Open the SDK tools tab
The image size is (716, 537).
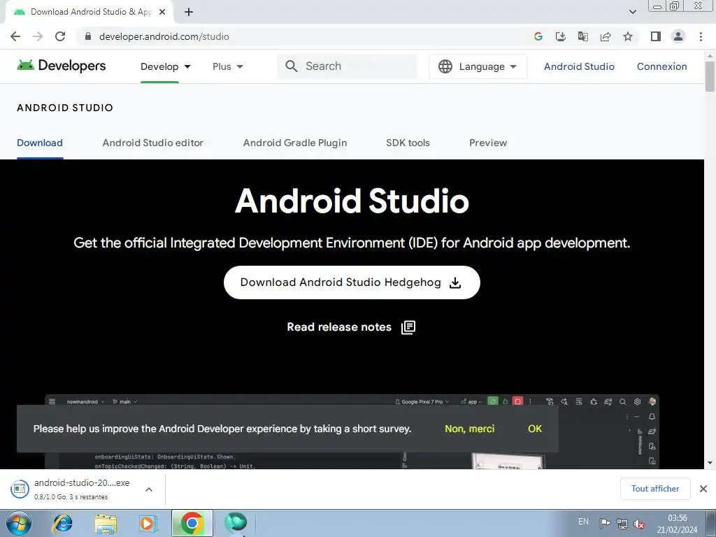pyautogui.click(x=408, y=143)
